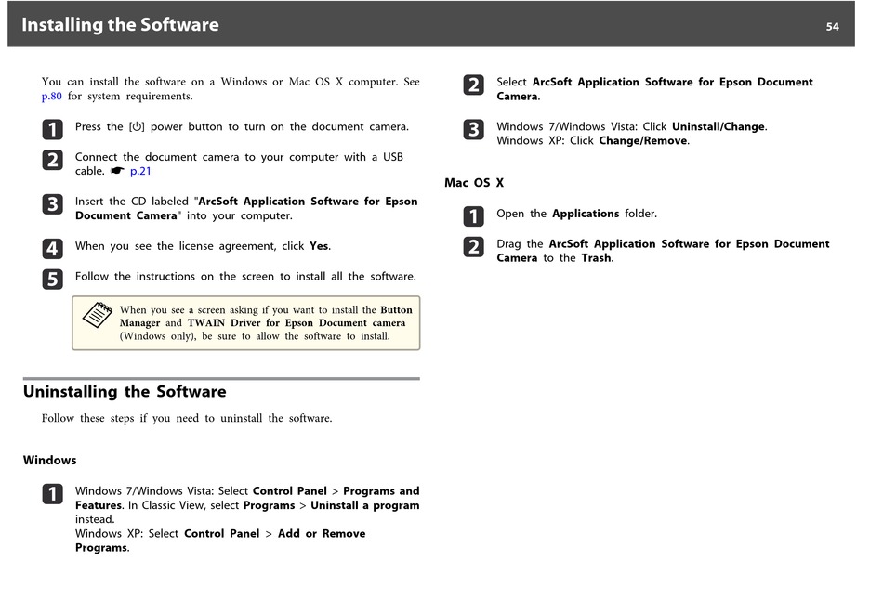Click bold 'Applications' folder text
883x613 pixels.
(585, 214)
